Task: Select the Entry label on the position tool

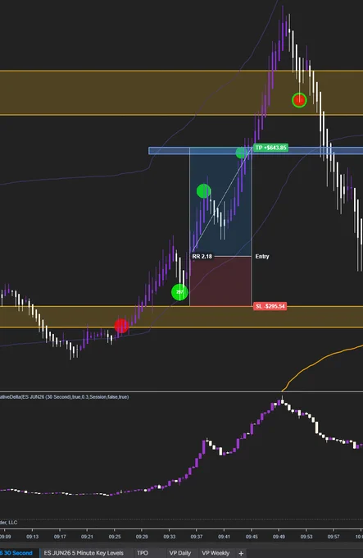Action: [x=262, y=256]
